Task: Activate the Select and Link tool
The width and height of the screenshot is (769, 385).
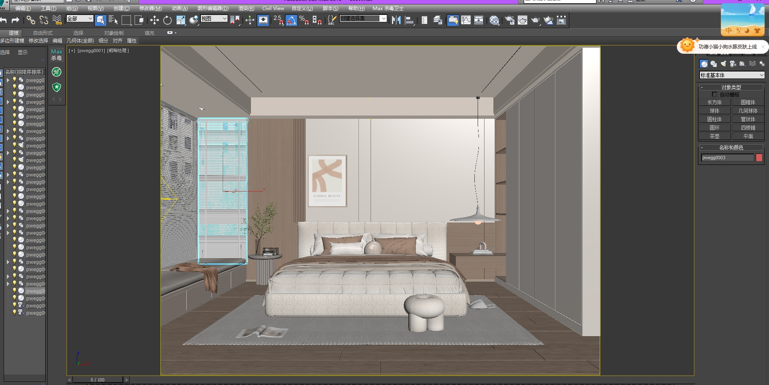Action: (31, 20)
